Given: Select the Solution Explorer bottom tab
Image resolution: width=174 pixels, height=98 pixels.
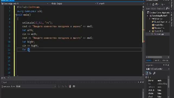Looking at the screenshot, I should coord(149,60).
